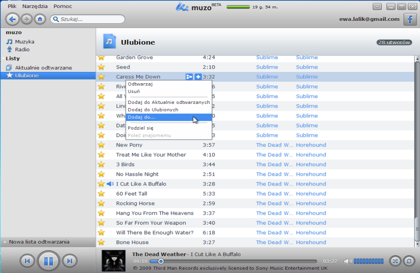
Task: Select the track Will There Be Enough Water?
Action: point(154,233)
